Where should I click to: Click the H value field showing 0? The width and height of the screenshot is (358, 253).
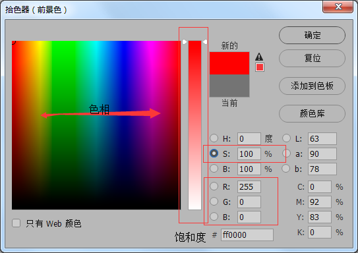[x=249, y=138]
